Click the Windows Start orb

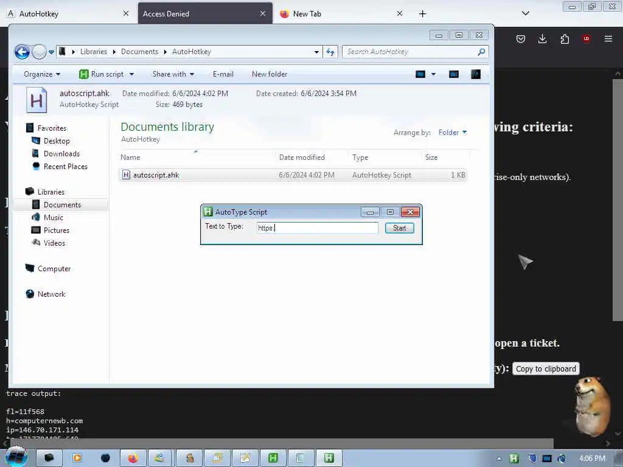point(16,457)
